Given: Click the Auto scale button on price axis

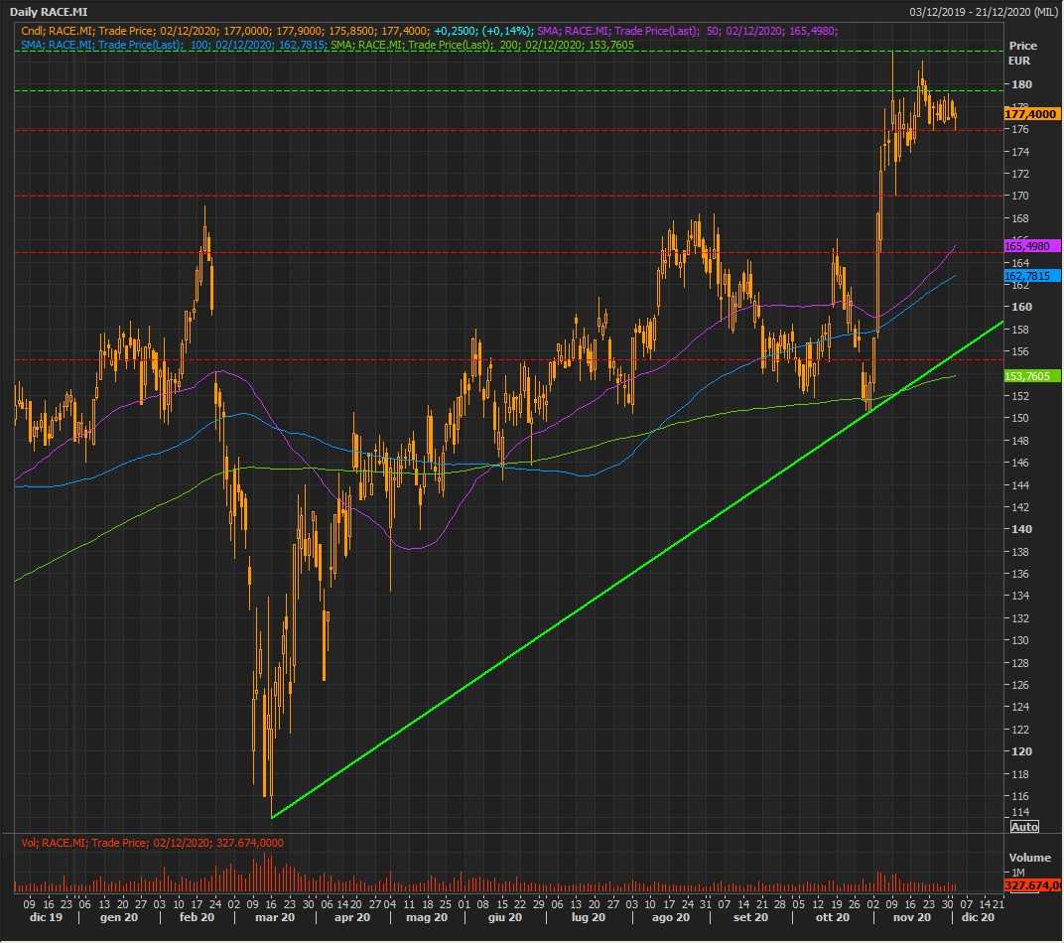Looking at the screenshot, I should coord(1024,826).
